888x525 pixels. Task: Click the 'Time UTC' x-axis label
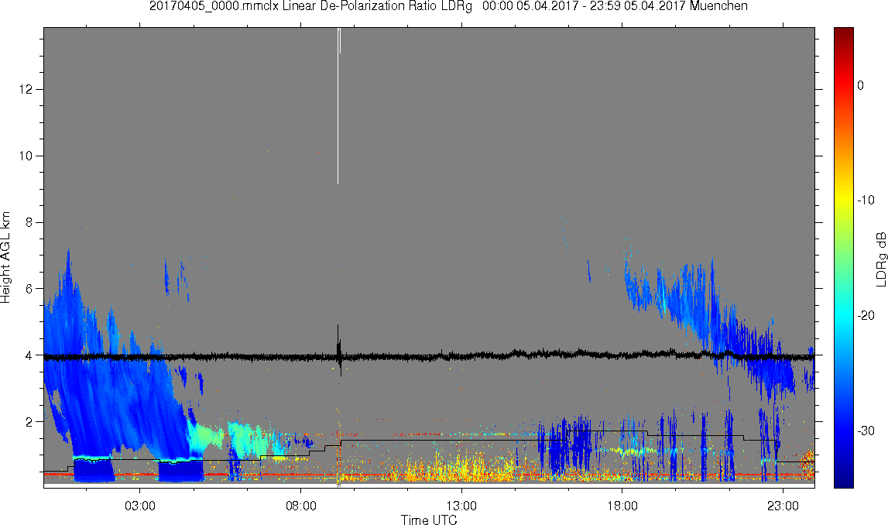coord(429,519)
